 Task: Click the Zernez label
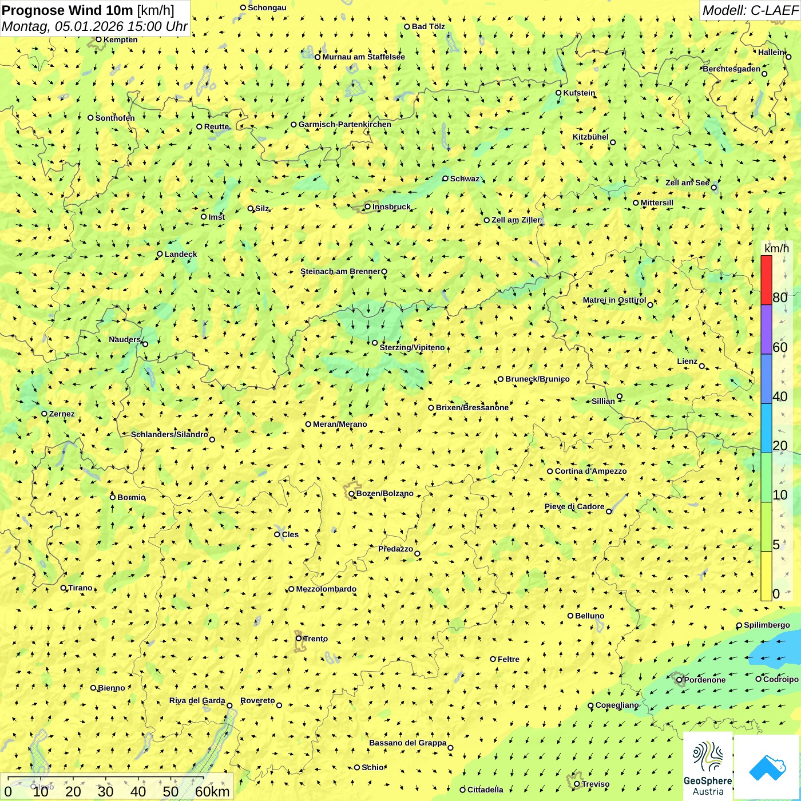pos(62,414)
